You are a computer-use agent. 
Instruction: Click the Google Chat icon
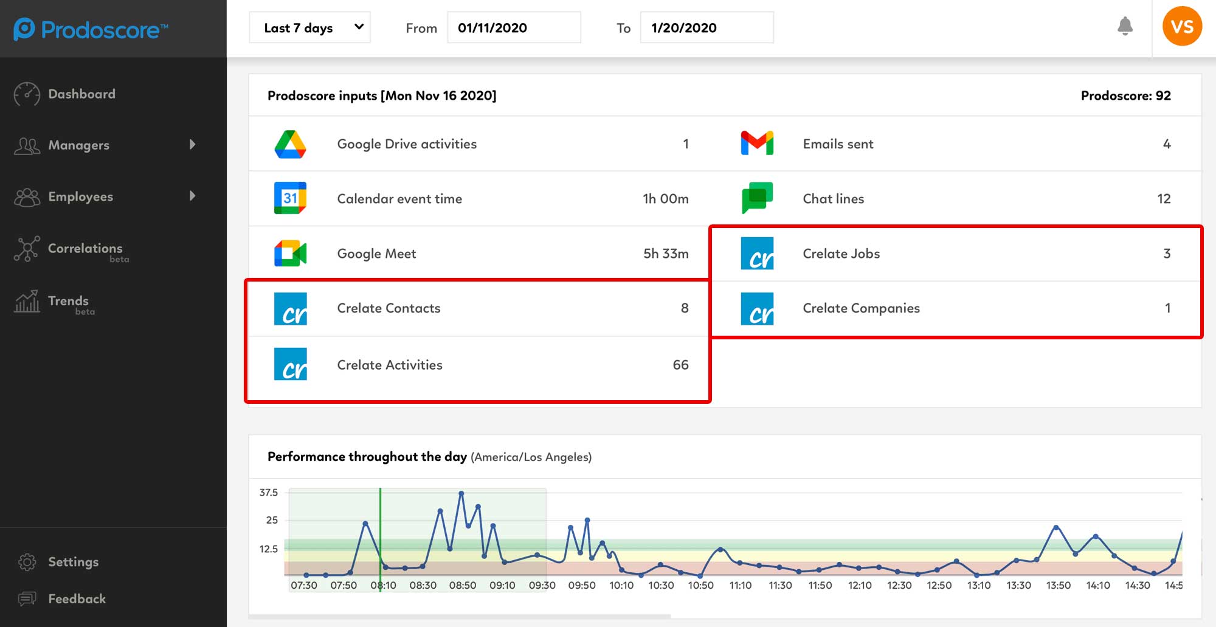(757, 198)
